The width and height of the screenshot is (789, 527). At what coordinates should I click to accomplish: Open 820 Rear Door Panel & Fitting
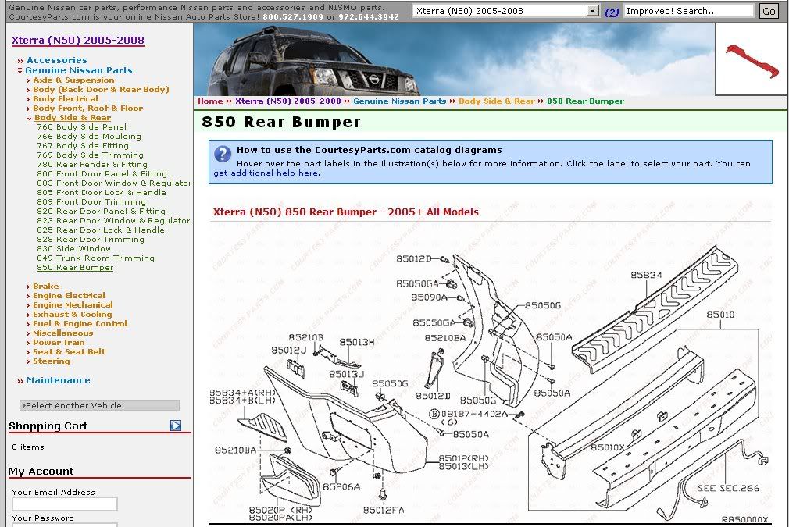coord(101,212)
